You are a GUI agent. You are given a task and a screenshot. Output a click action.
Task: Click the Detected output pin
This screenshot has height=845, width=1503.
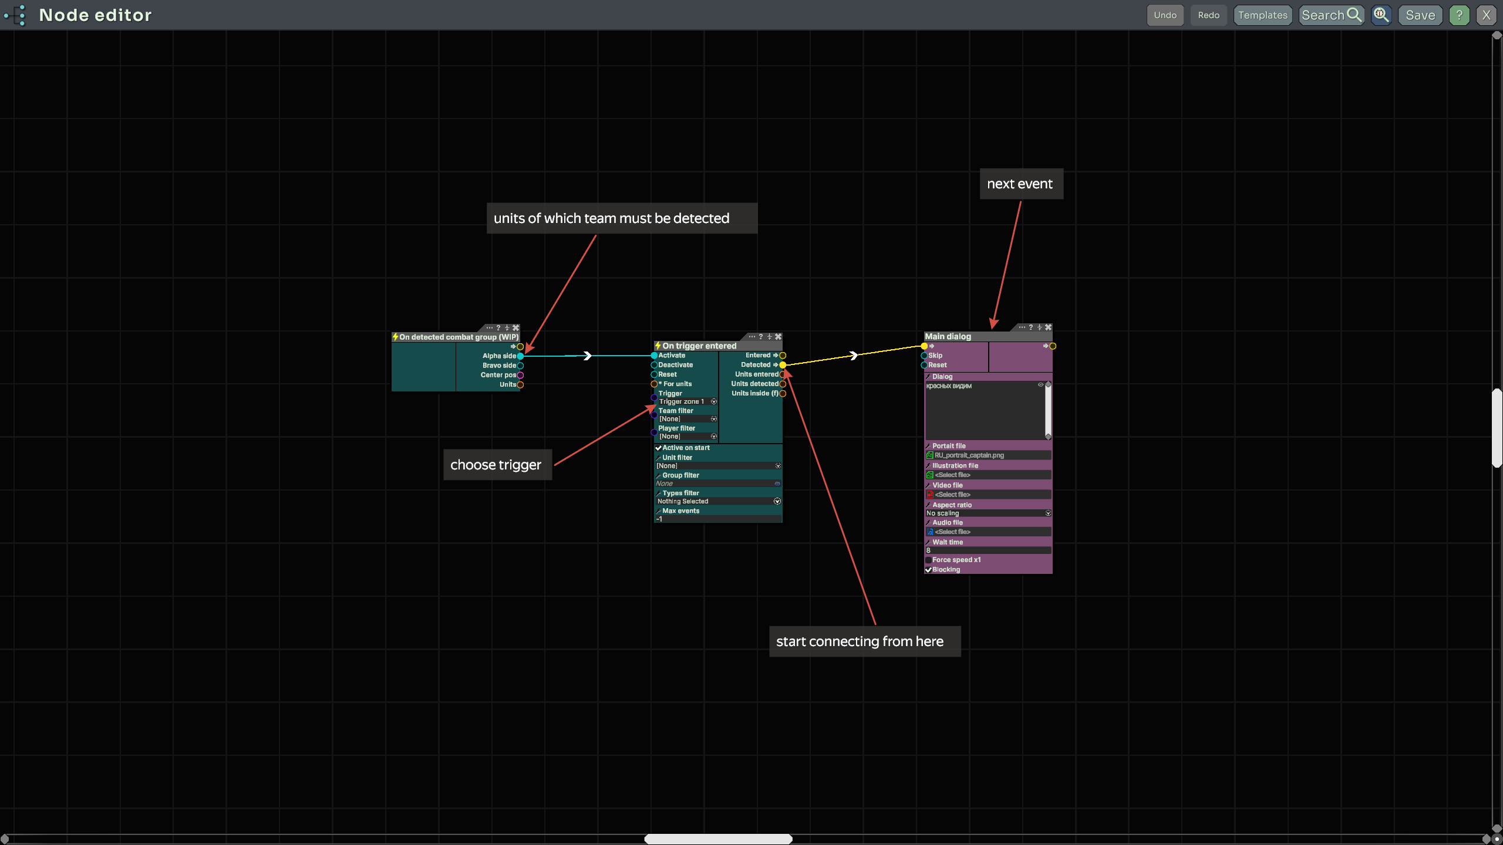coord(783,365)
